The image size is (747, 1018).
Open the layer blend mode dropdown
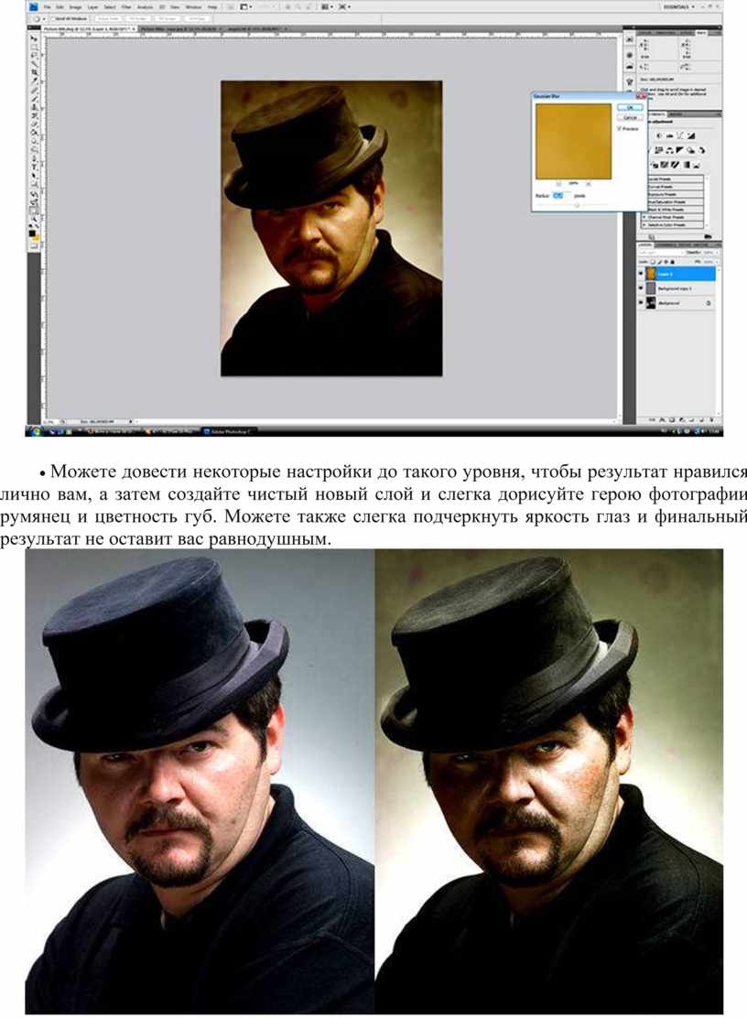(x=659, y=253)
